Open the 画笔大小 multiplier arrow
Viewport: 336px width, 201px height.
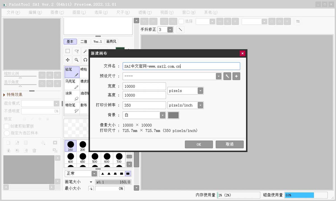point(91,182)
